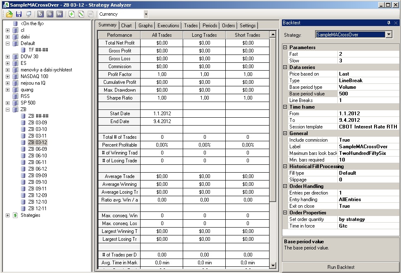
Task: Switch to the Summary tab
Action: click(107, 25)
